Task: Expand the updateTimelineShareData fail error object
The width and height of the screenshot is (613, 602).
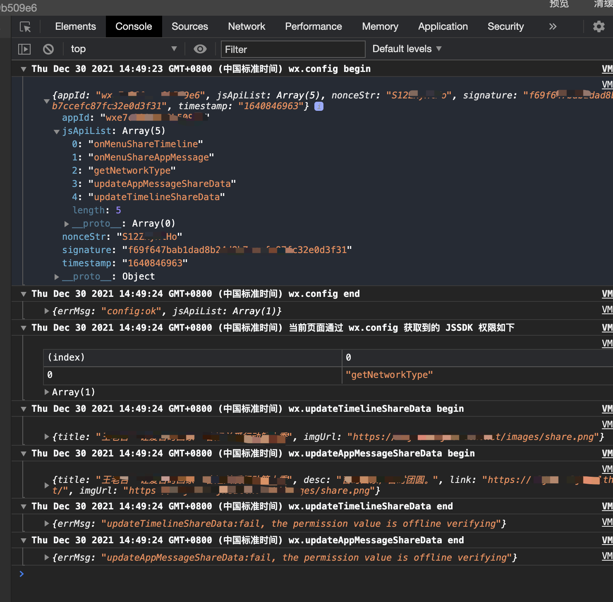Action: [47, 523]
